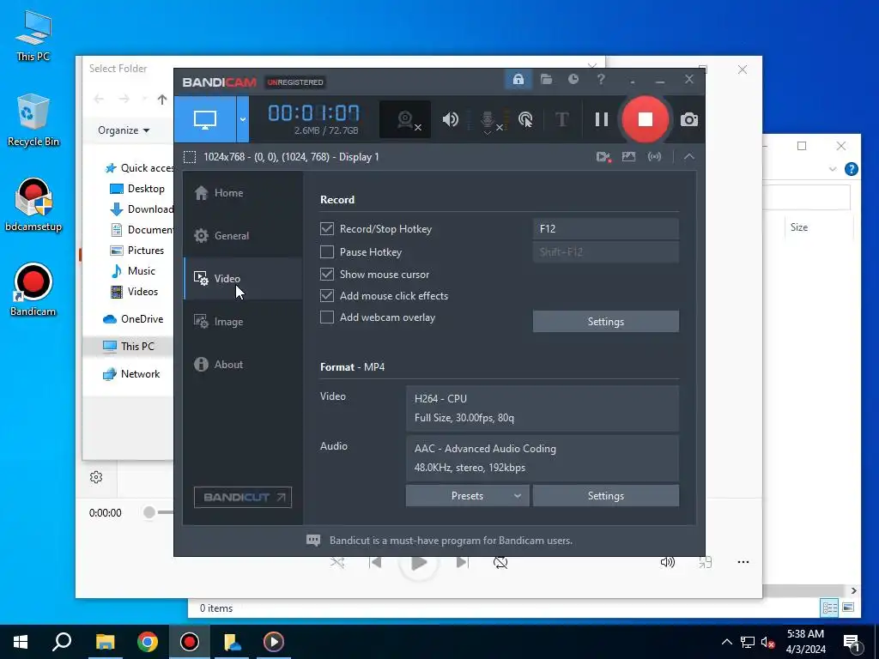Viewport: 879px width, 659px height.
Task: Toggle shuffle in media player
Action: click(337, 562)
